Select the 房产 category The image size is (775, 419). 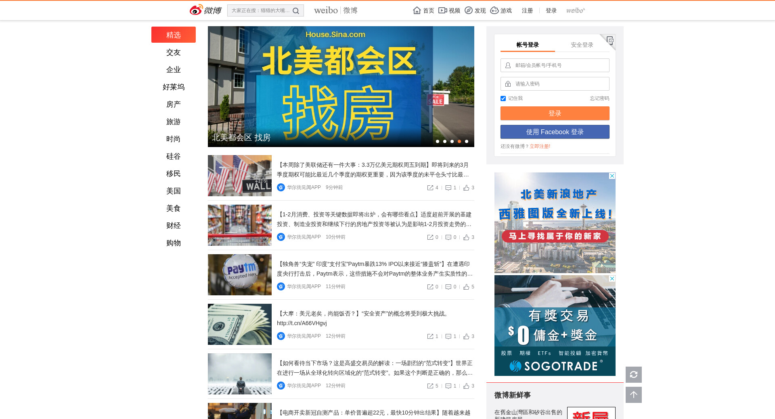point(174,104)
